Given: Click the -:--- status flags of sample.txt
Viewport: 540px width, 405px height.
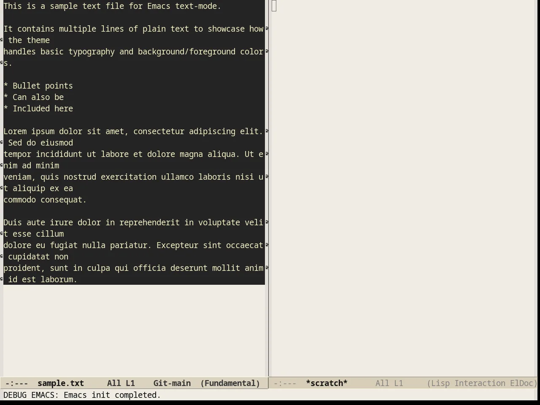Looking at the screenshot, I should (x=17, y=383).
